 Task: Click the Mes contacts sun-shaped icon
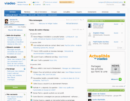pyautogui.click(x=24, y=57)
